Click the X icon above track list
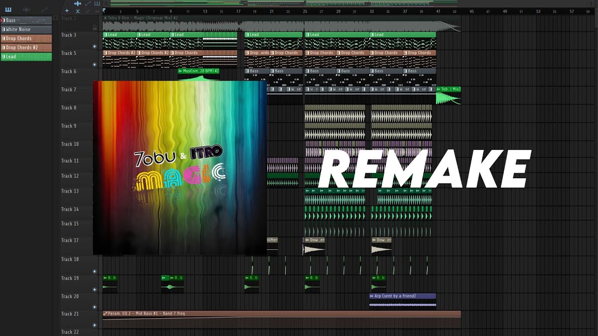The height and width of the screenshot is (336, 598). [x=78, y=11]
